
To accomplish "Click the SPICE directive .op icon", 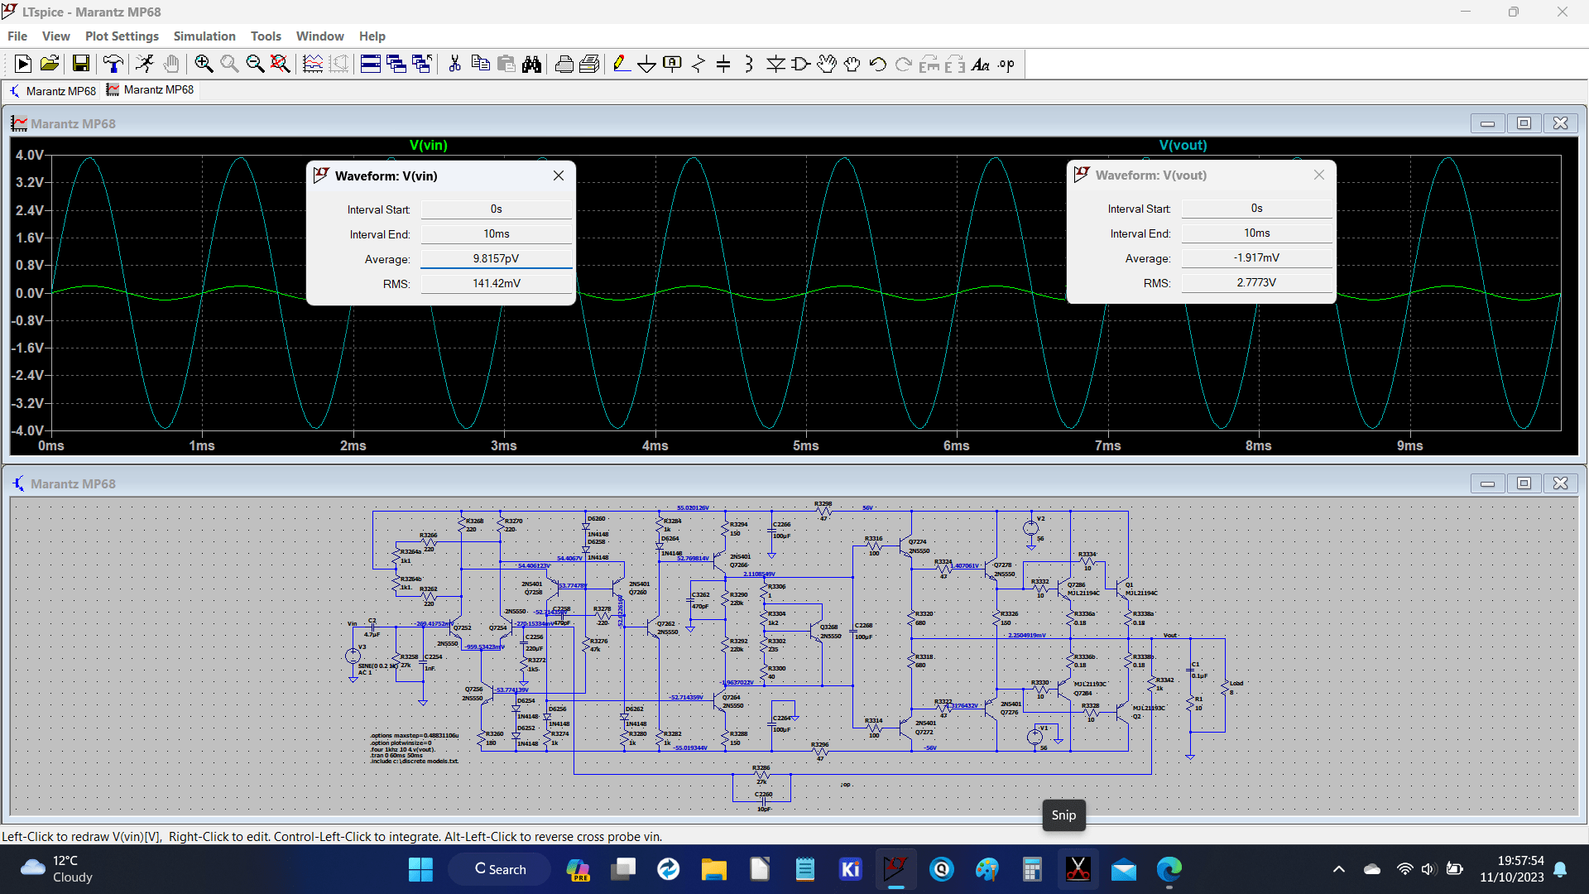I will pos(1006,64).
